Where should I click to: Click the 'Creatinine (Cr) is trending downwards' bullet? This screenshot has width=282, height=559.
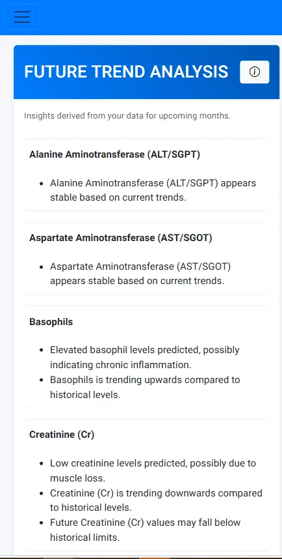pyautogui.click(x=156, y=500)
